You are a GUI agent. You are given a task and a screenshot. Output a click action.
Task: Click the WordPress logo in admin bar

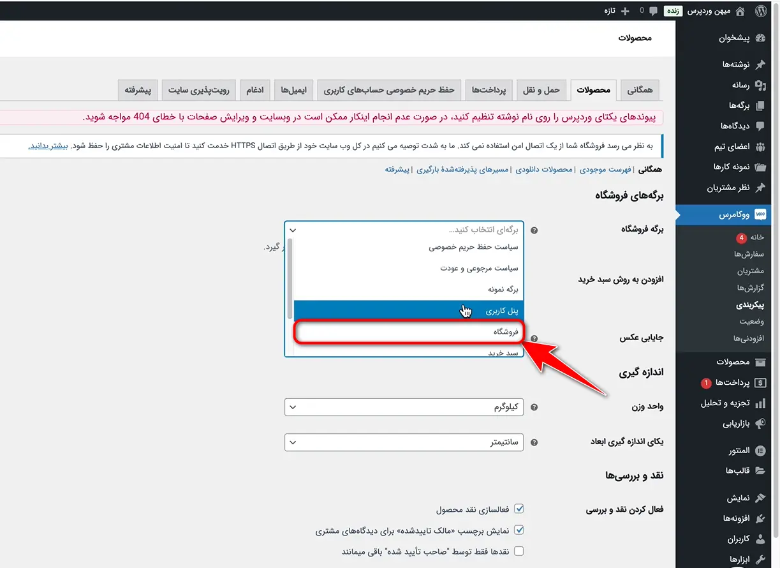(x=761, y=11)
